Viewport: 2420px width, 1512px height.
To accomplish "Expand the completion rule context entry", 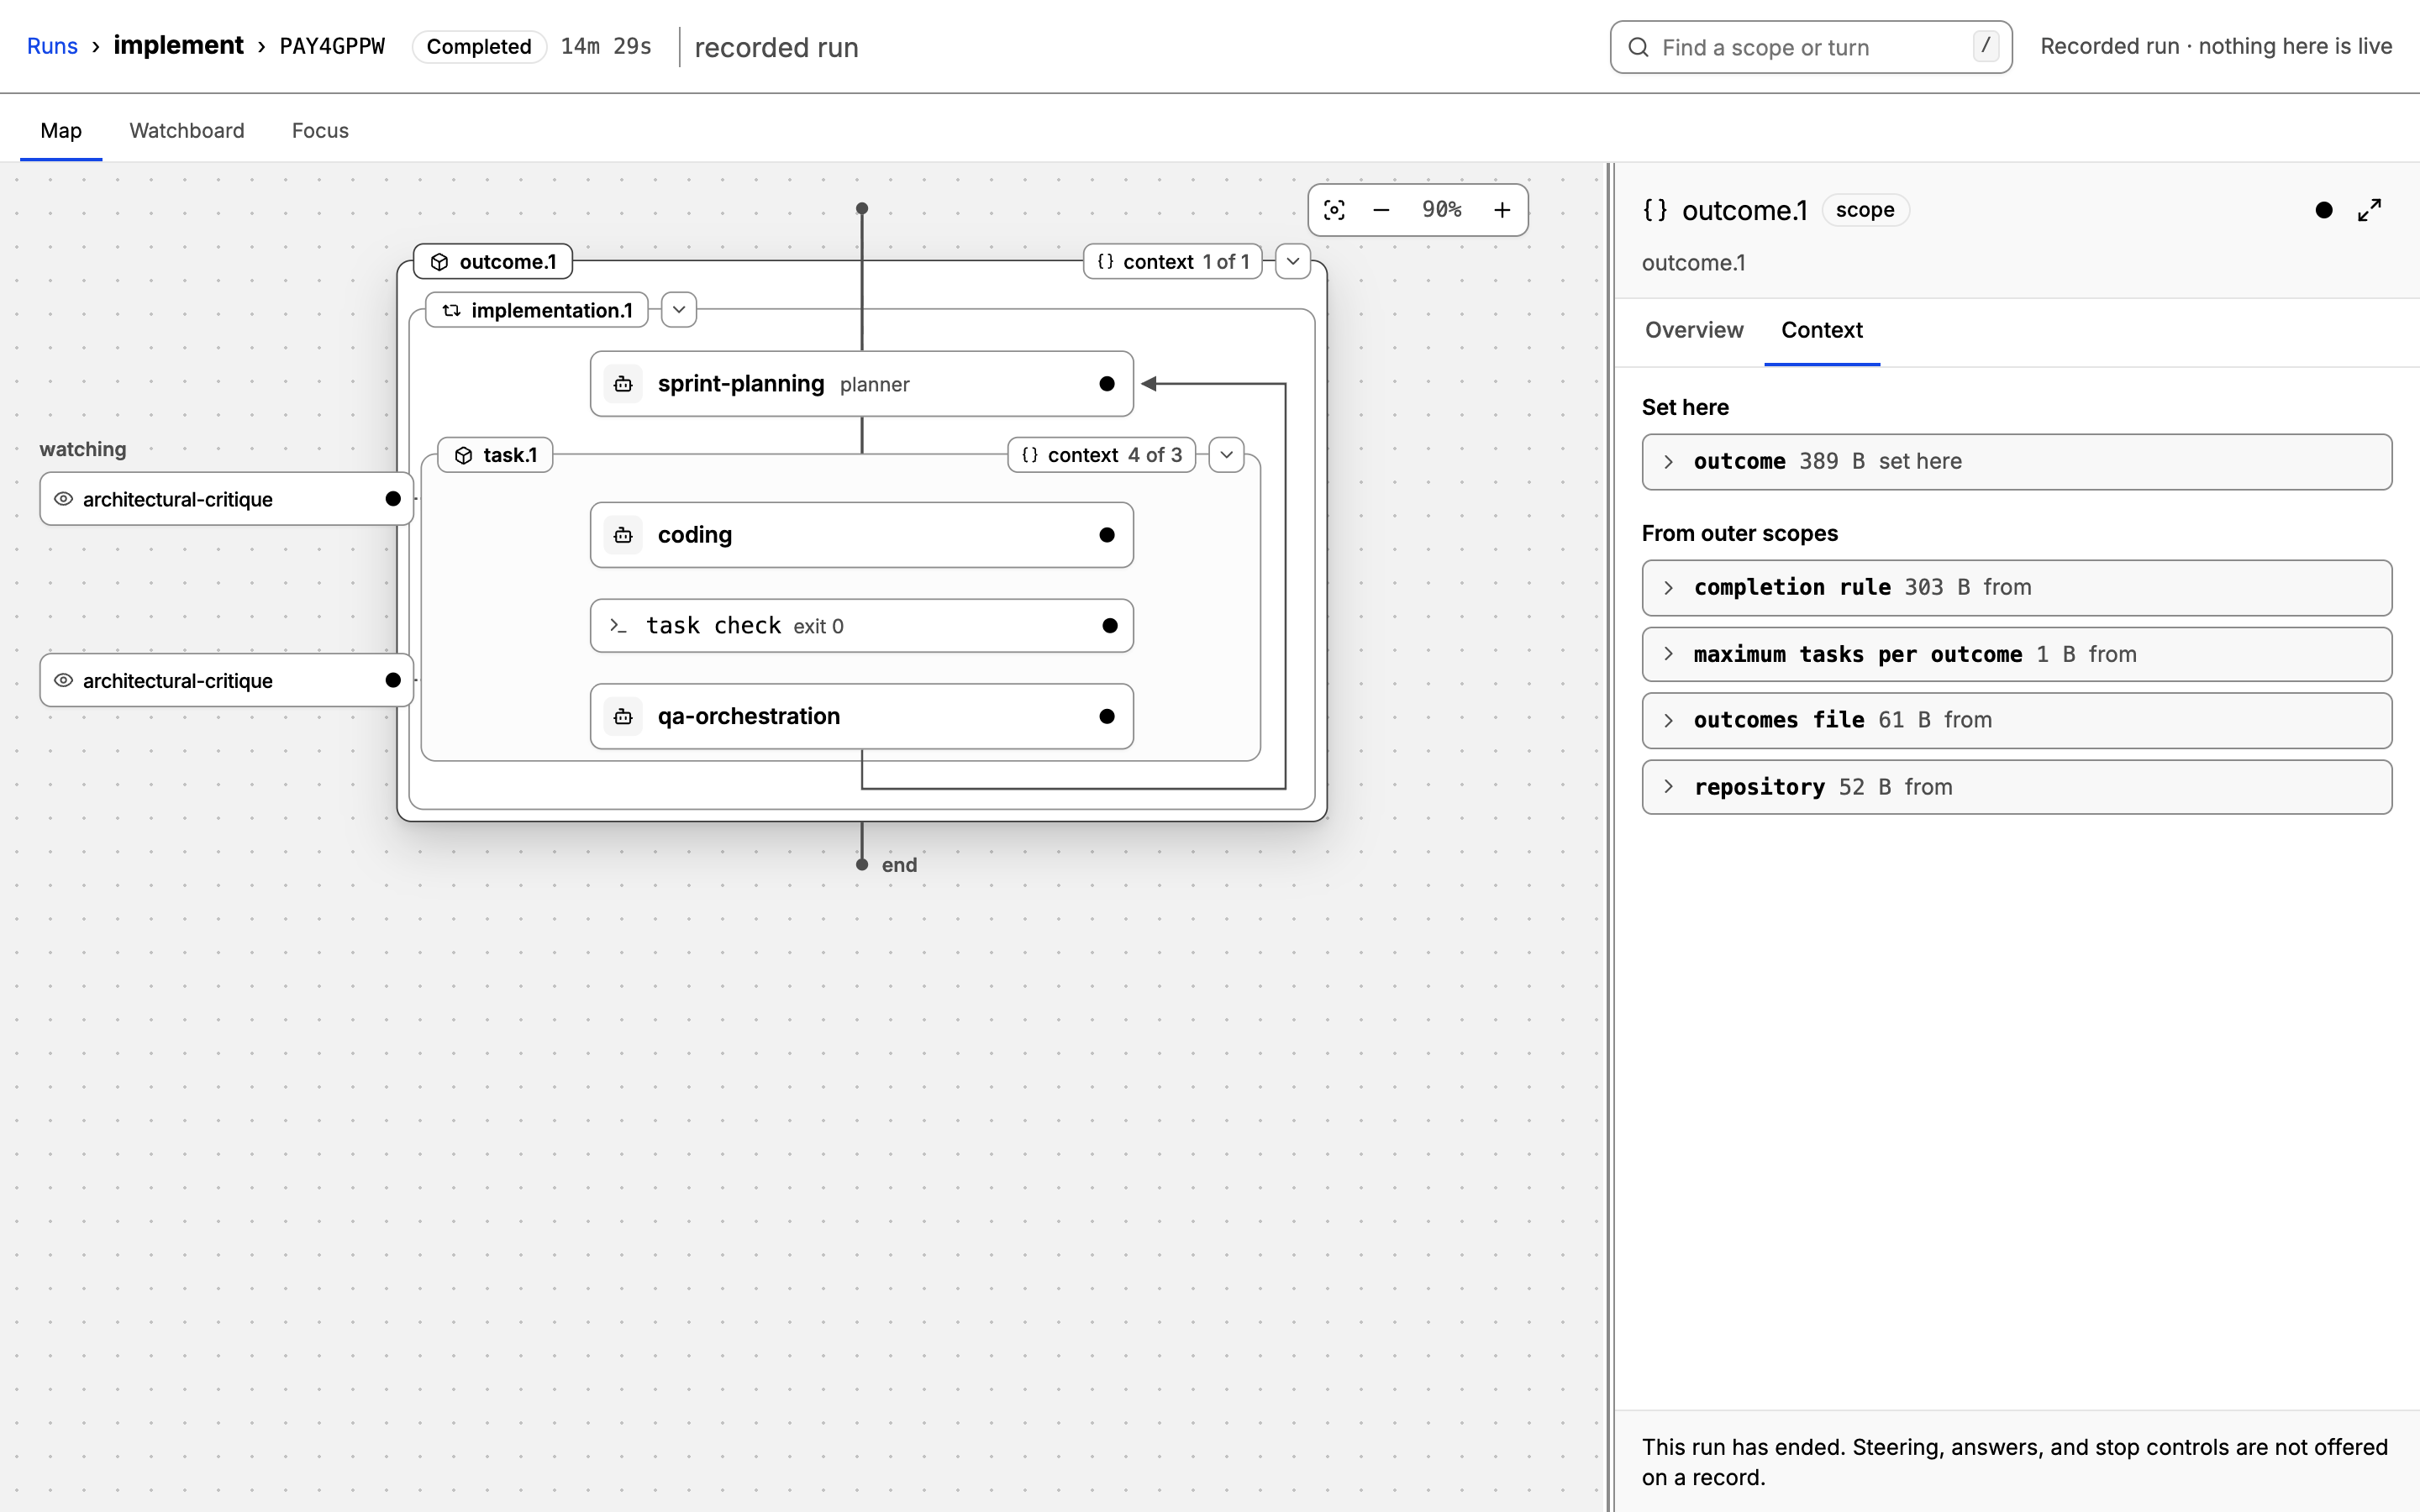I will point(2016,587).
